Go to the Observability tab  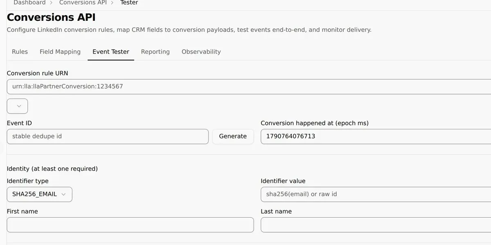click(201, 52)
